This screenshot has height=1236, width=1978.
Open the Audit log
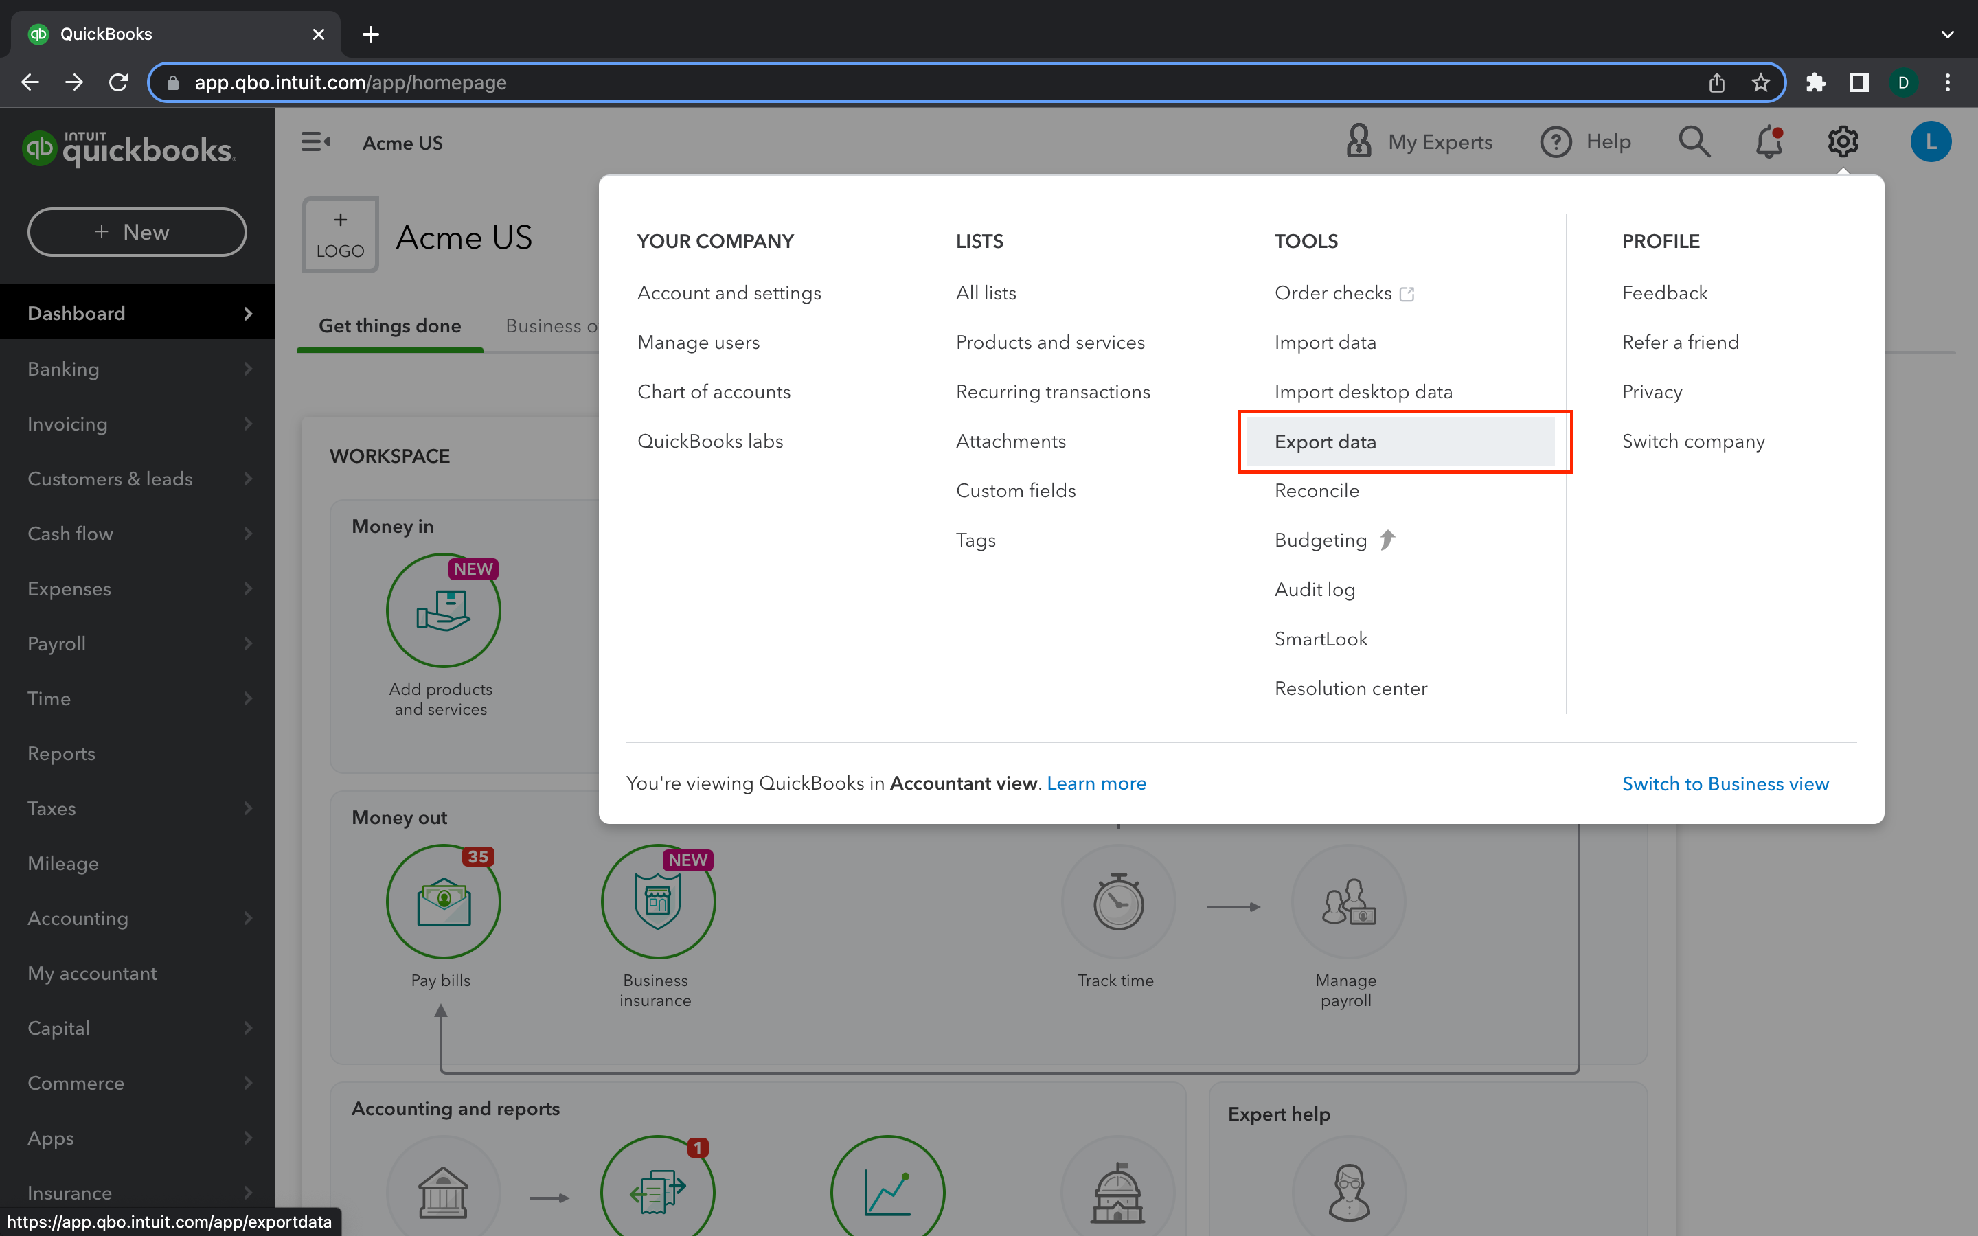1315,589
